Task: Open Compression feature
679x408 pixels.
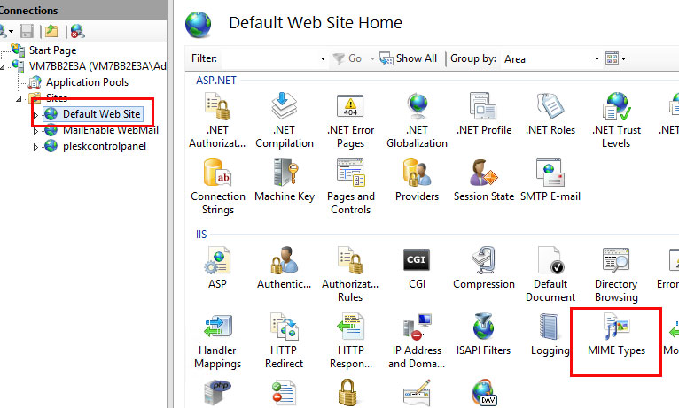Action: pyautogui.click(x=484, y=268)
